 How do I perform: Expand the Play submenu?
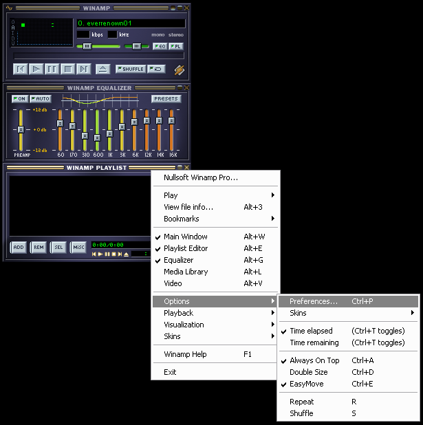coord(215,195)
